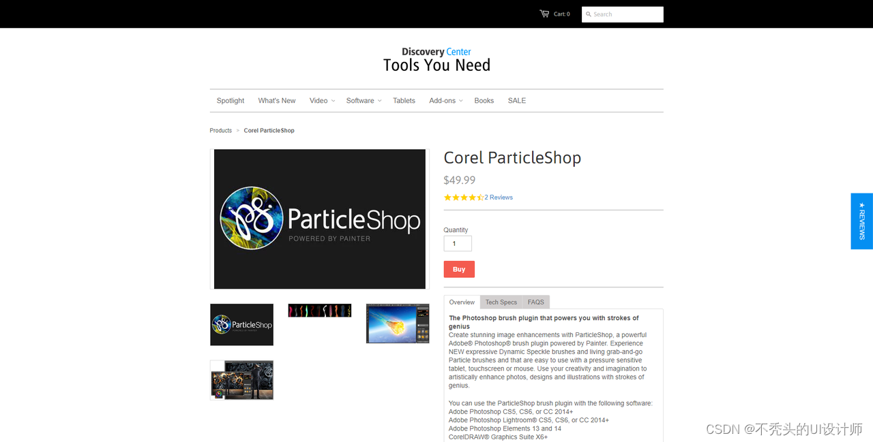Switch to the Tech Specs tab
The image size is (873, 442).
(x=501, y=302)
